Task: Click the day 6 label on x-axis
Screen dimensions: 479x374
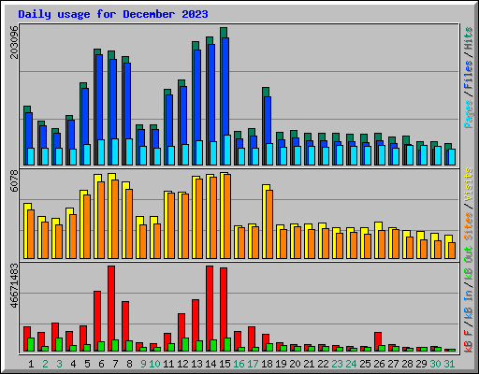Action: 101,364
